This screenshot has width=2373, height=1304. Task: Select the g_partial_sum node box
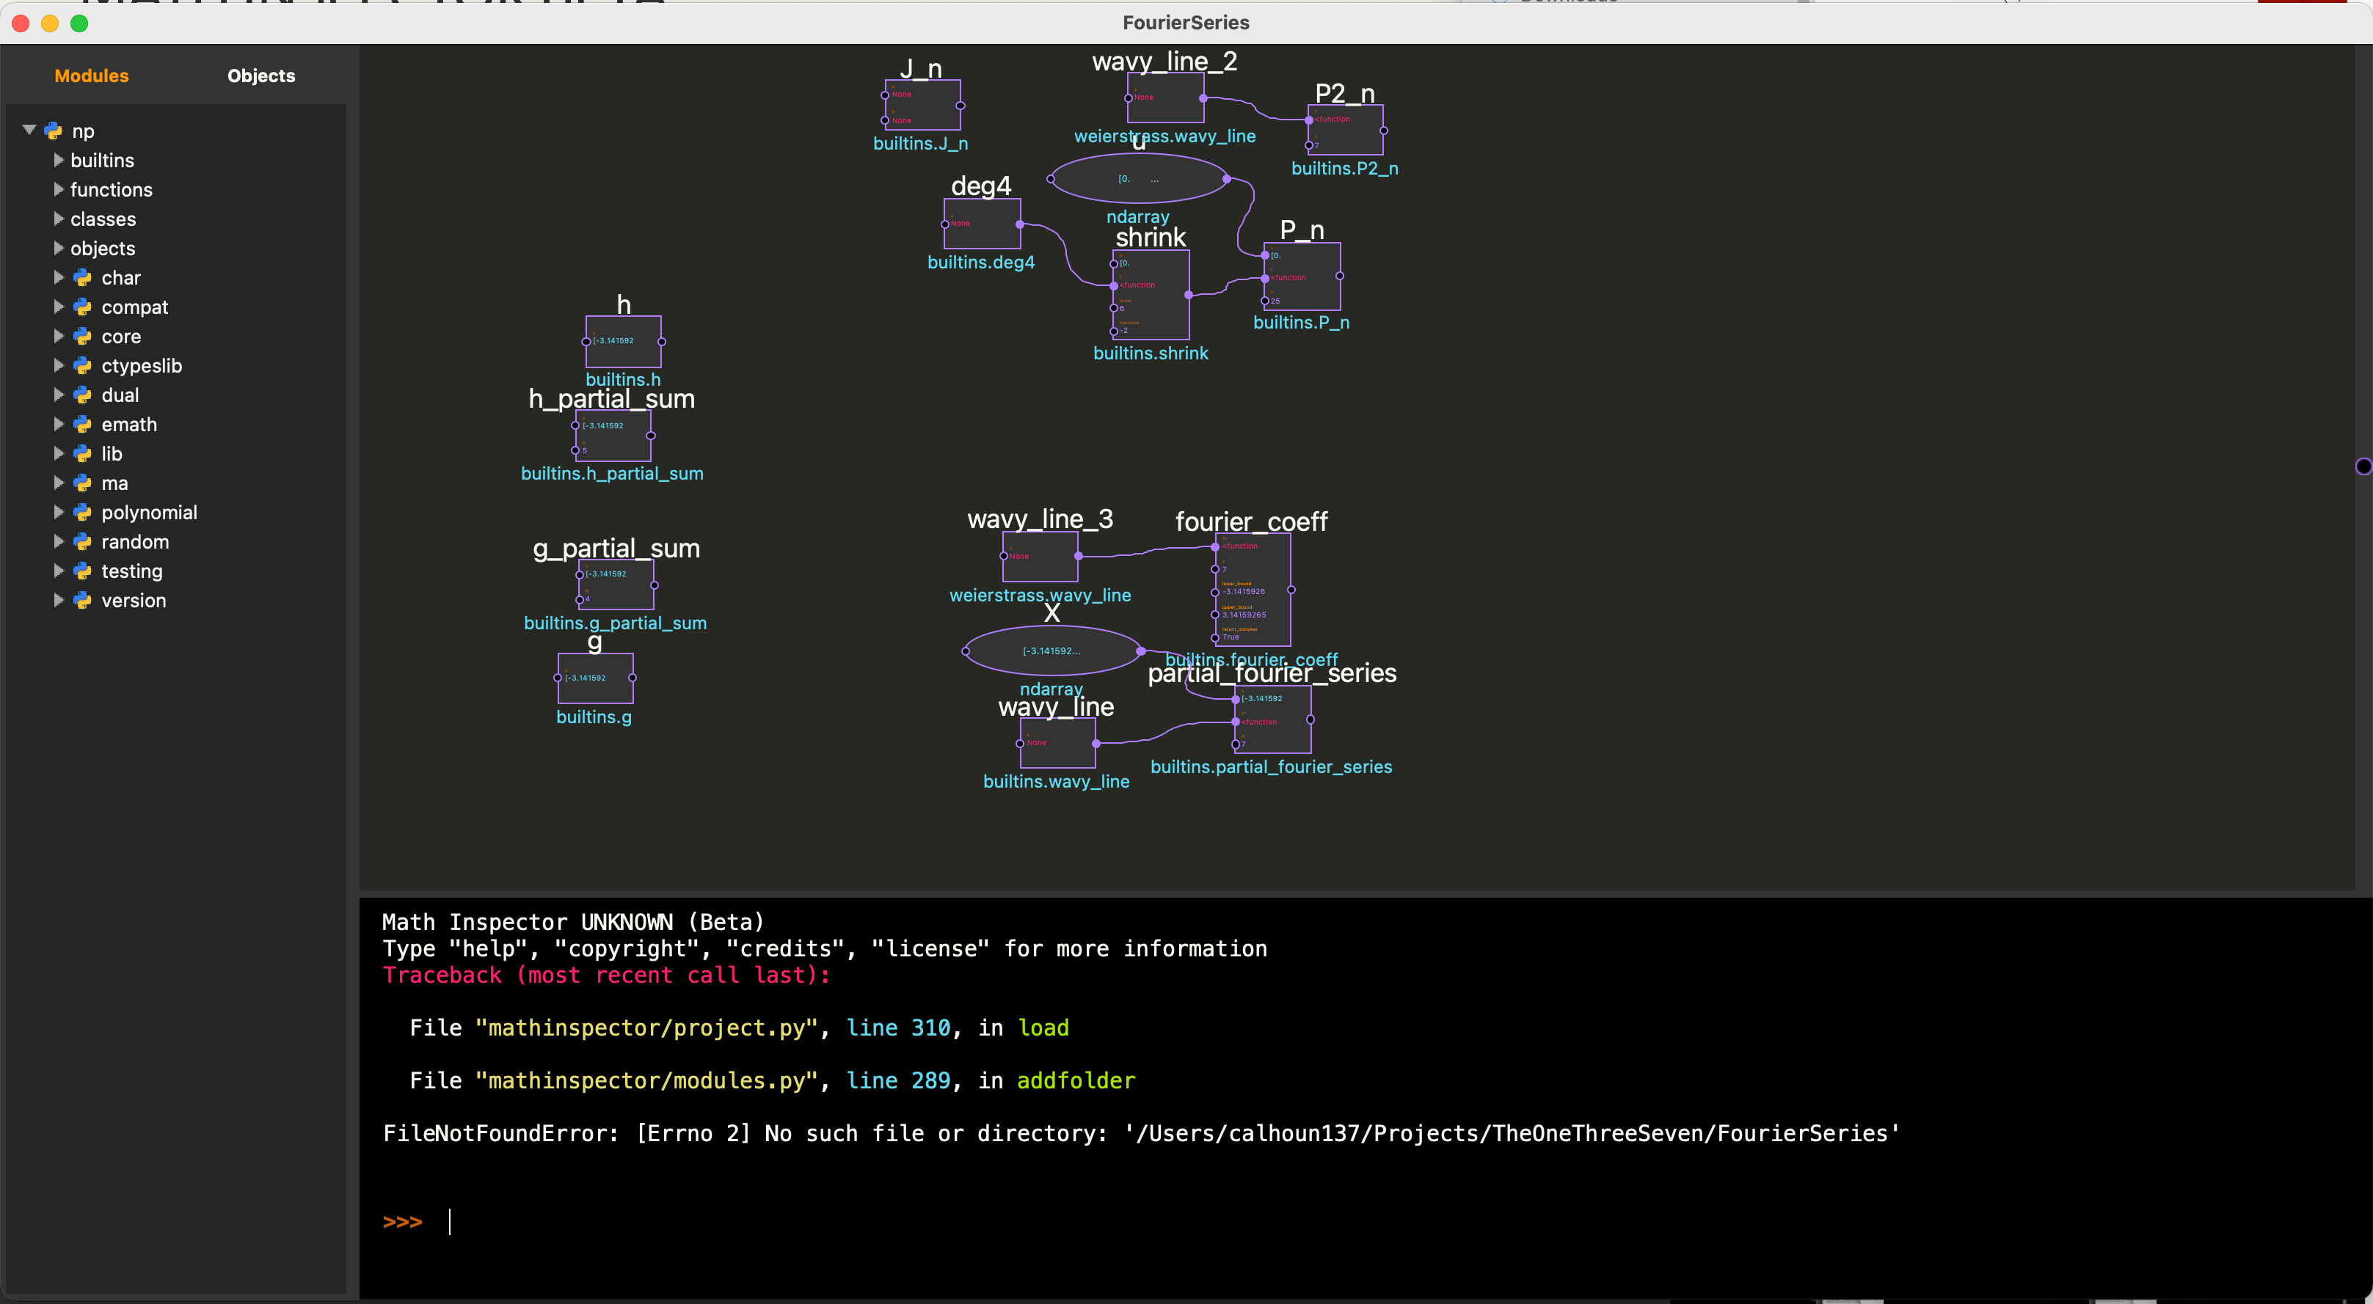[x=616, y=586]
